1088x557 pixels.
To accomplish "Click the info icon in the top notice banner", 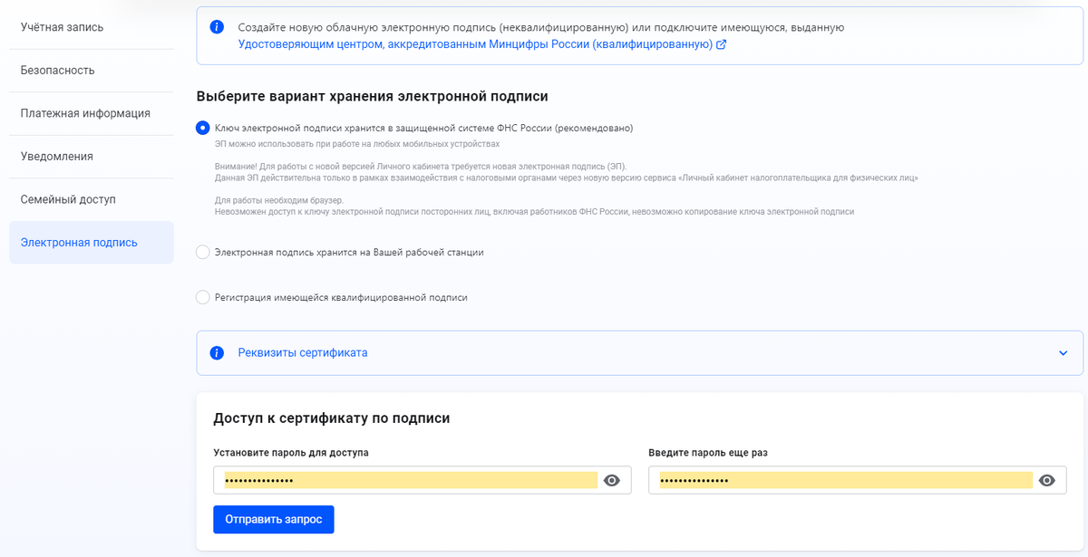I will click(x=217, y=26).
